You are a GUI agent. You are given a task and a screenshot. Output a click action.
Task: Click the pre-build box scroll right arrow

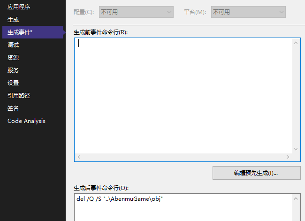[288, 157]
